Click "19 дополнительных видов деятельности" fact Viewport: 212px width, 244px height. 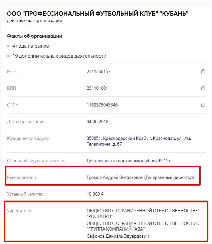tap(59, 56)
